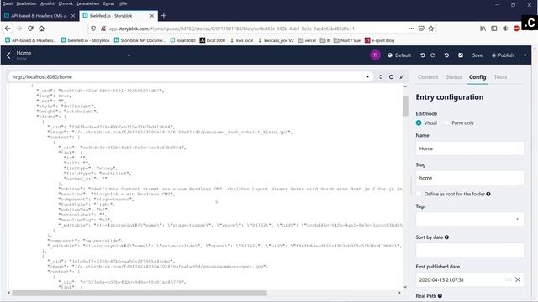
Task: Open the version history icon
Action: 446,55
